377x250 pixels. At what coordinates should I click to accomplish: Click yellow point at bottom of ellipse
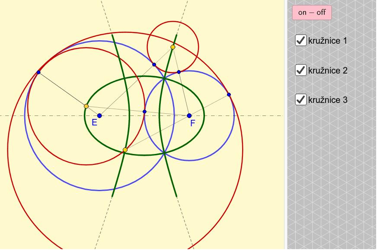click(x=125, y=150)
